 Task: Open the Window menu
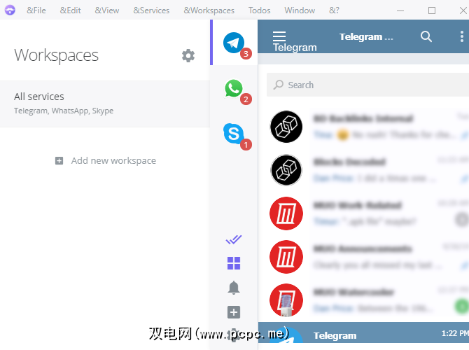[x=300, y=10]
